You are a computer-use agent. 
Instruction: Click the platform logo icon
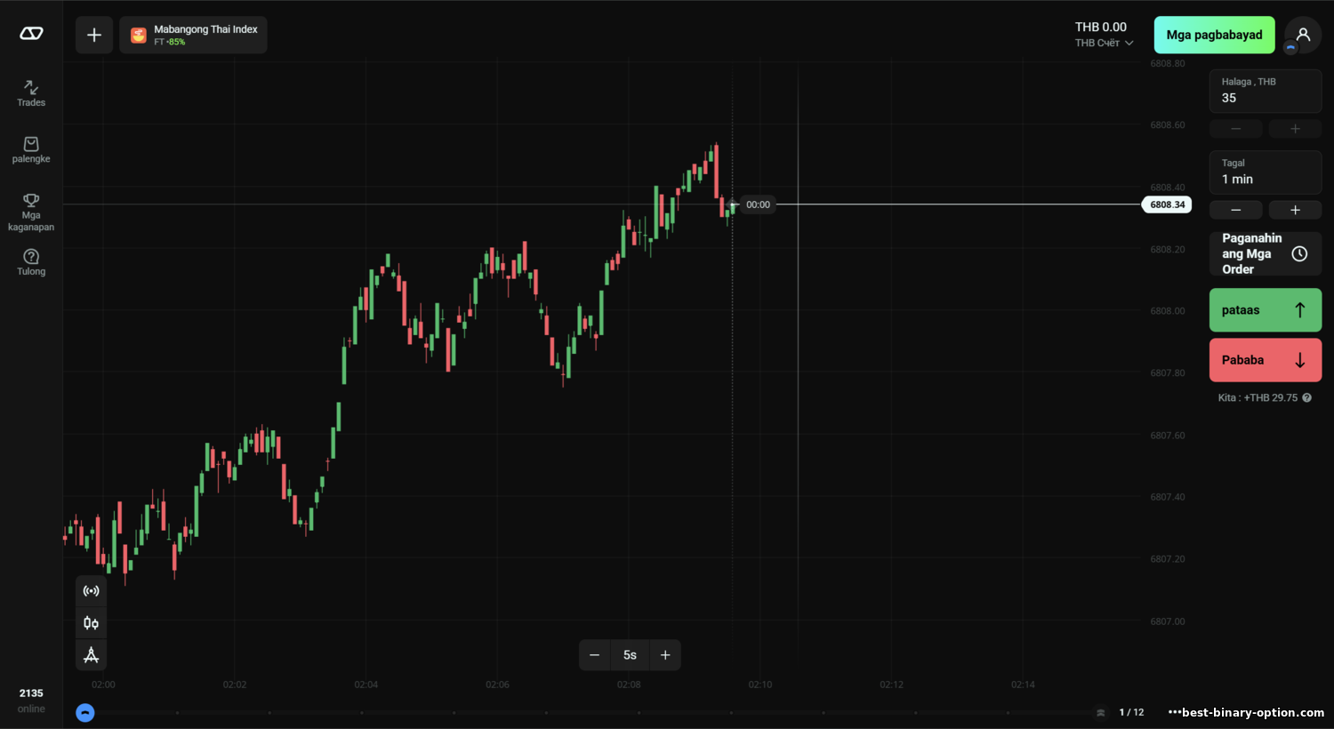(x=31, y=34)
